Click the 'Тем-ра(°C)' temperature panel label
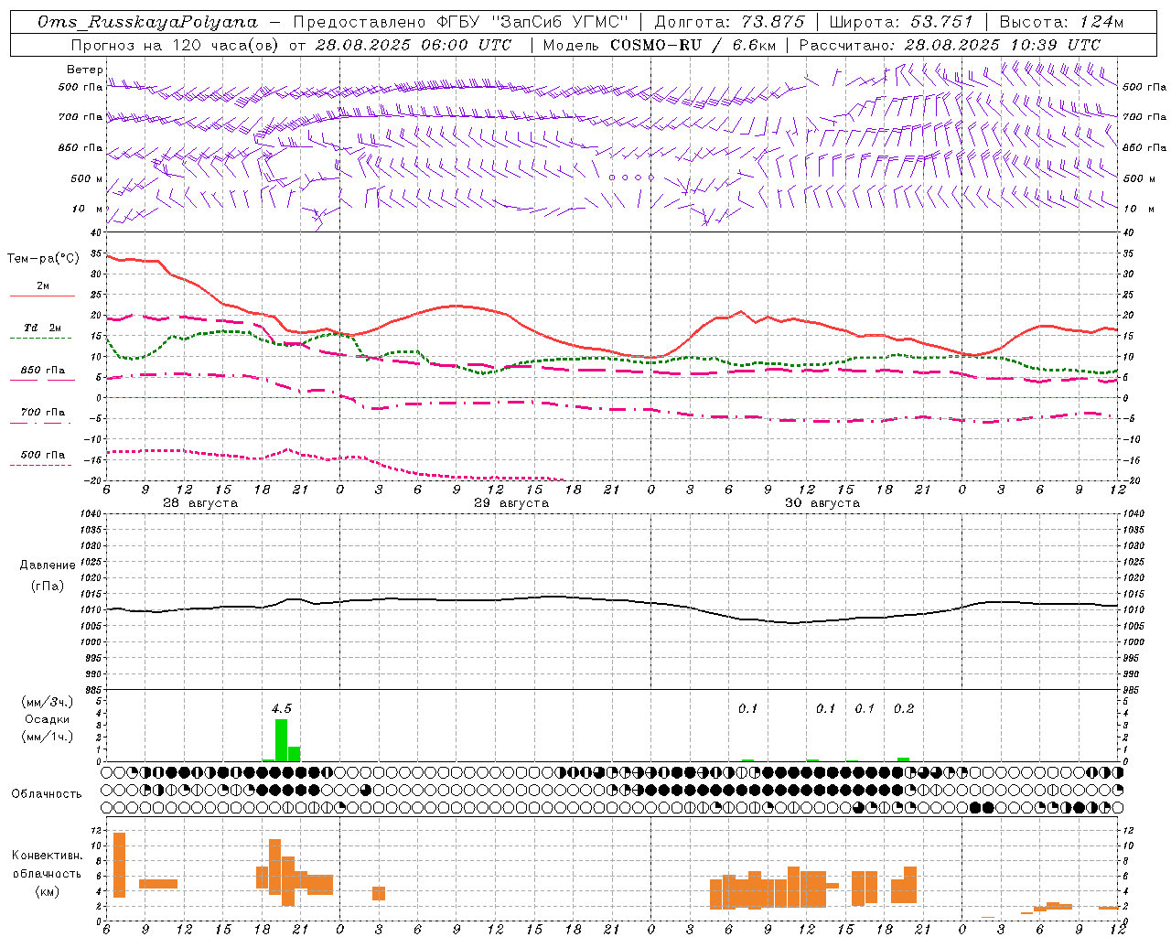 (x=43, y=259)
